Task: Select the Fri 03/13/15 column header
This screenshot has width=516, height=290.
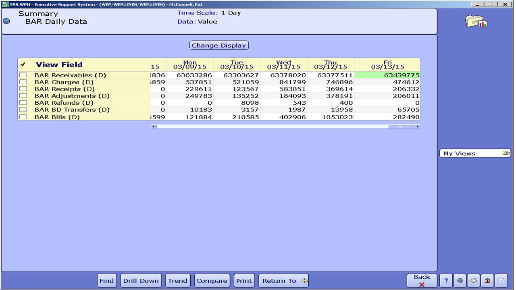Action: (387, 65)
